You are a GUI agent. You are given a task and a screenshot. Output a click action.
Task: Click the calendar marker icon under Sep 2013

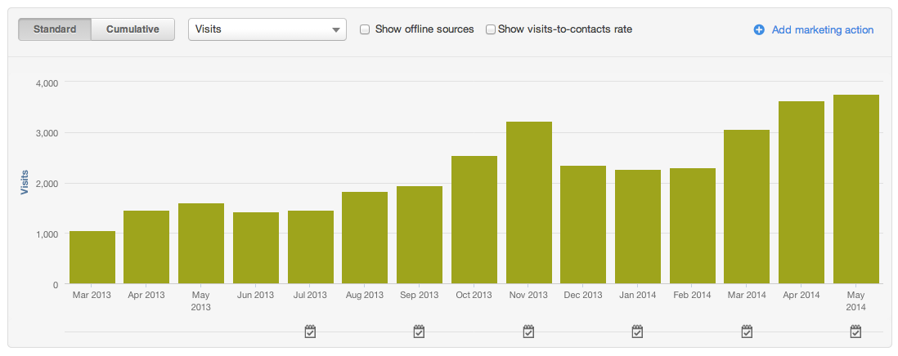pyautogui.click(x=419, y=332)
